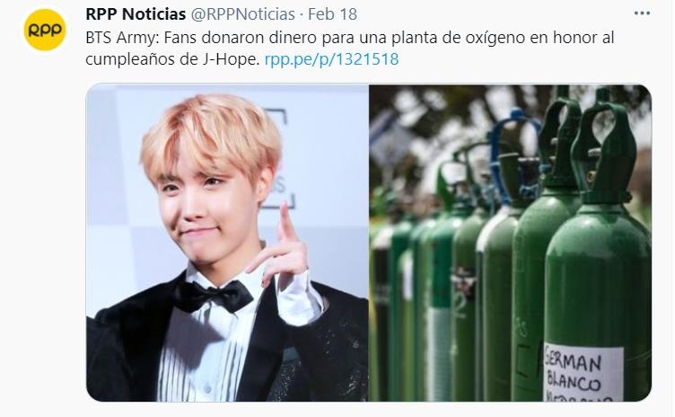This screenshot has height=417, width=675.
Task: Click the tweet text about BTS Army
Action: pyautogui.click(x=349, y=49)
